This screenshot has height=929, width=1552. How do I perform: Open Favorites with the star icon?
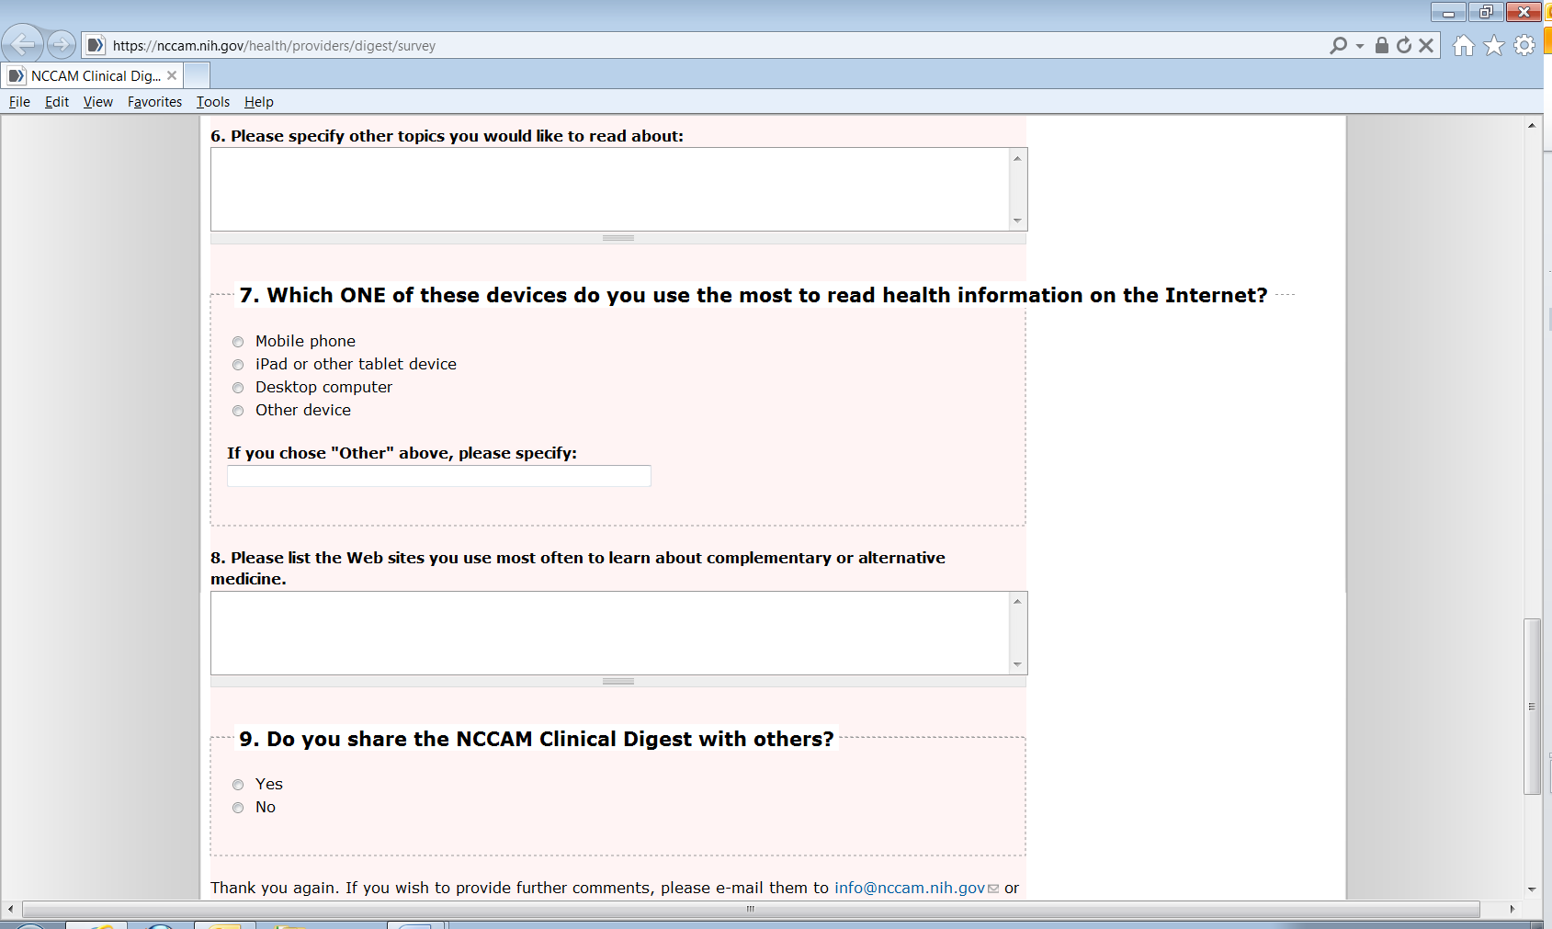[x=1494, y=45]
